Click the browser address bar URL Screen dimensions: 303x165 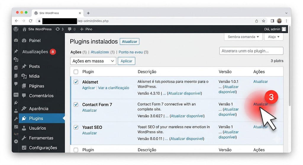coord(93,21)
